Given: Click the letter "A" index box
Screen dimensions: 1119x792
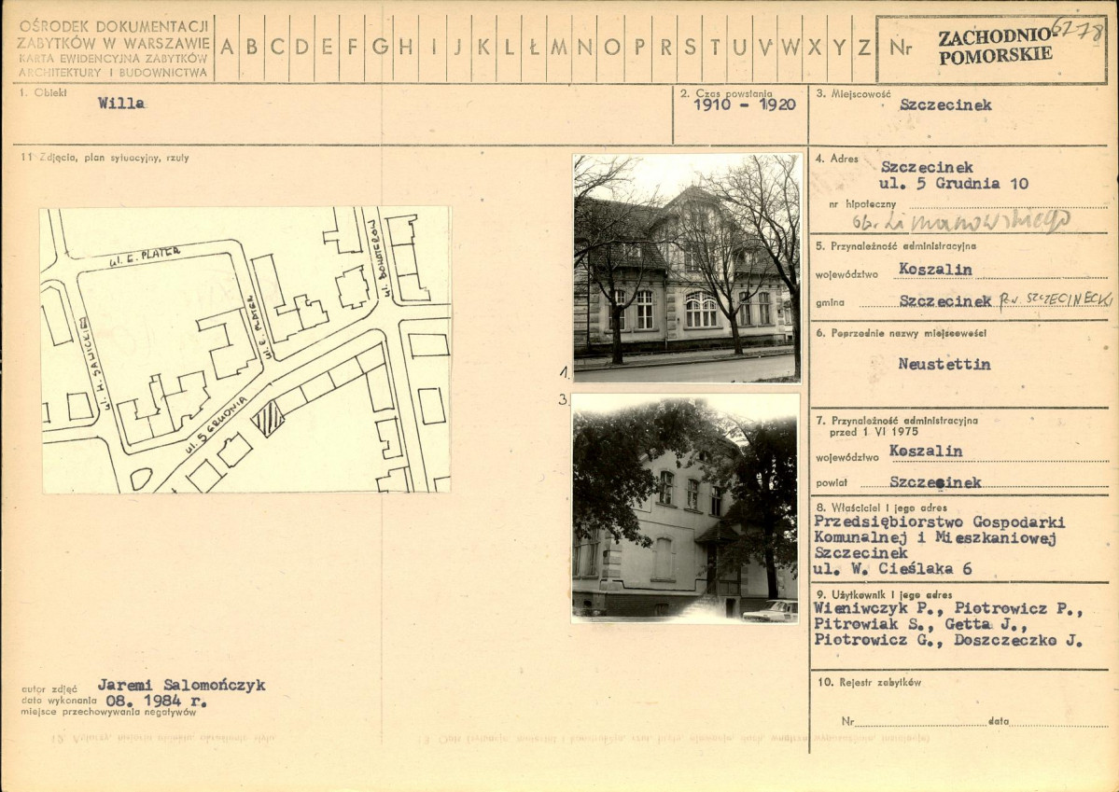Looking at the screenshot, I should coord(227,48).
